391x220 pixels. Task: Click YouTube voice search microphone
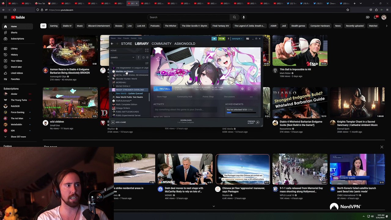pyautogui.click(x=243, y=17)
